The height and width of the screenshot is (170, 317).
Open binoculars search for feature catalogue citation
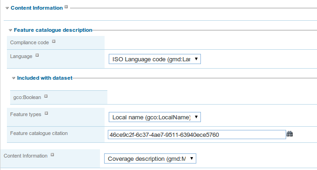pyautogui.click(x=289, y=134)
